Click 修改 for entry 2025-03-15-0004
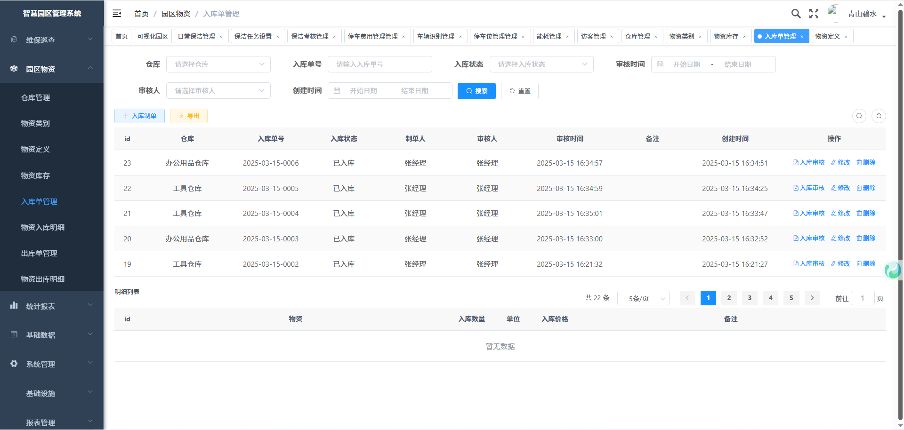Viewport: 904px width, 430px height. (x=840, y=213)
